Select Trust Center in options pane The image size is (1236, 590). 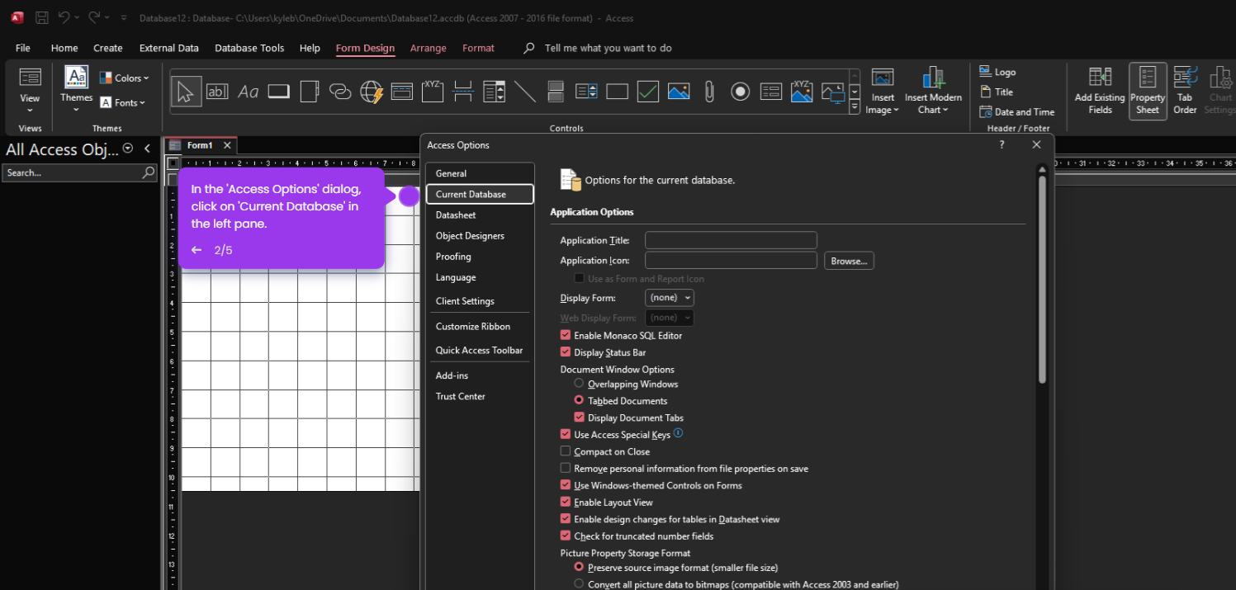[460, 396]
